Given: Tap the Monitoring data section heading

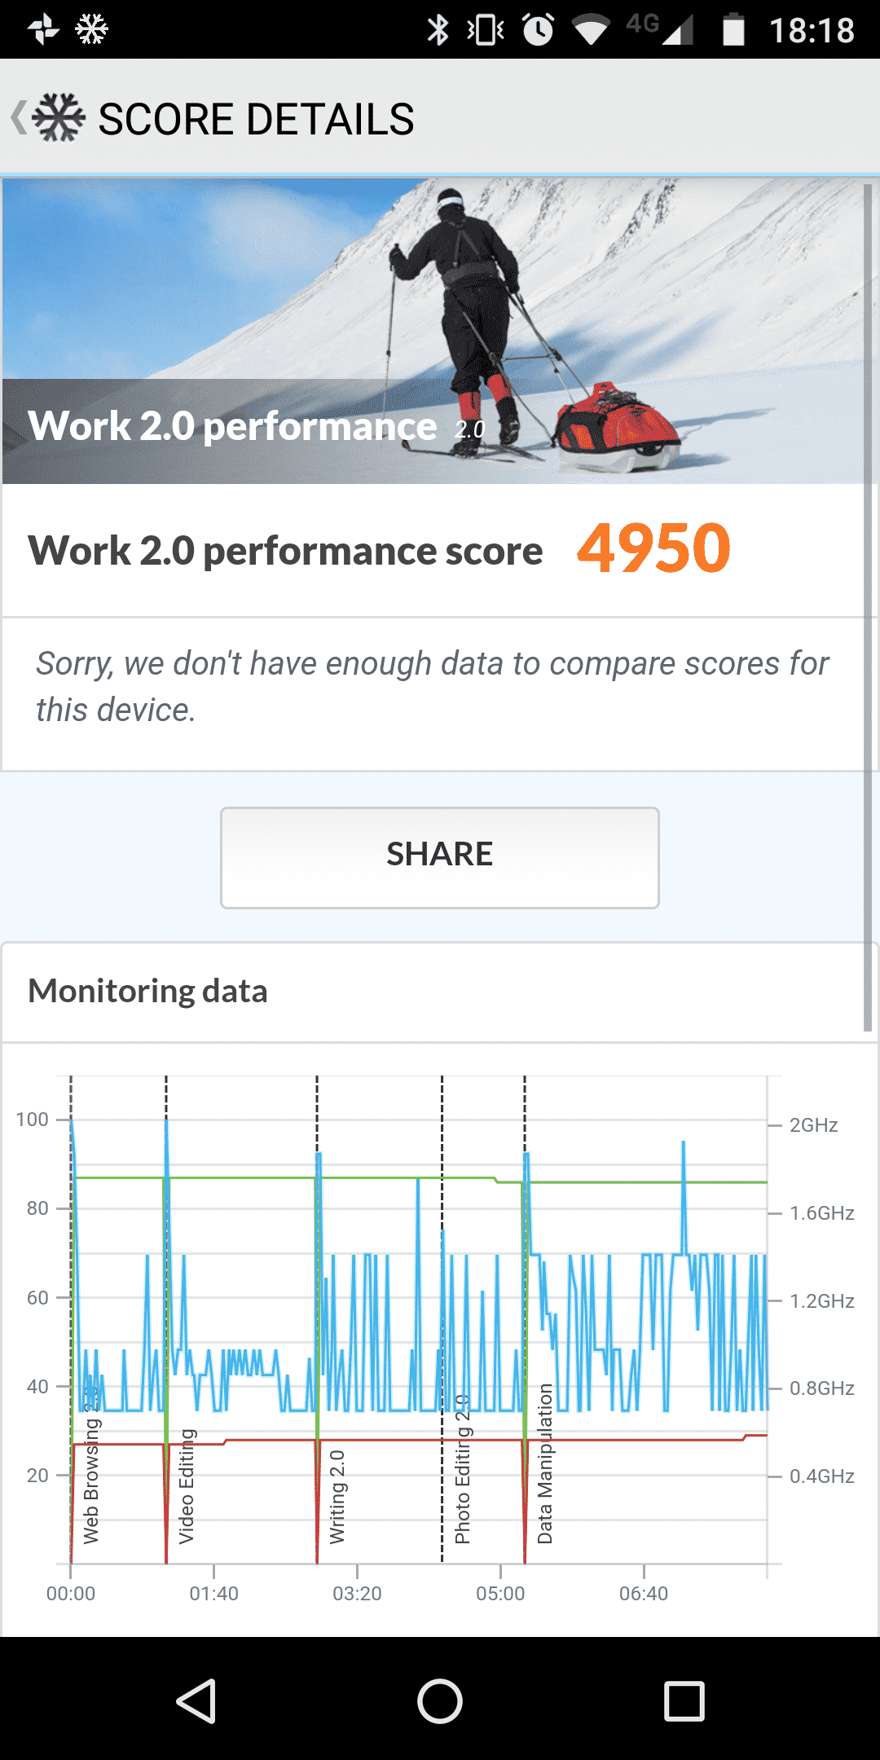Looking at the screenshot, I should click(x=147, y=992).
